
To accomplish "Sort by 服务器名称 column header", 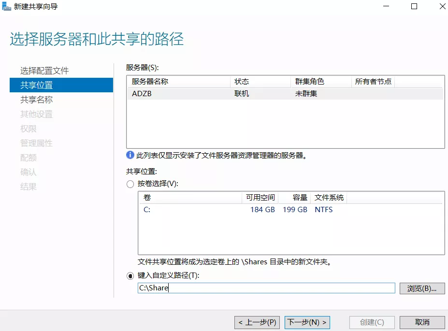I will [150, 82].
